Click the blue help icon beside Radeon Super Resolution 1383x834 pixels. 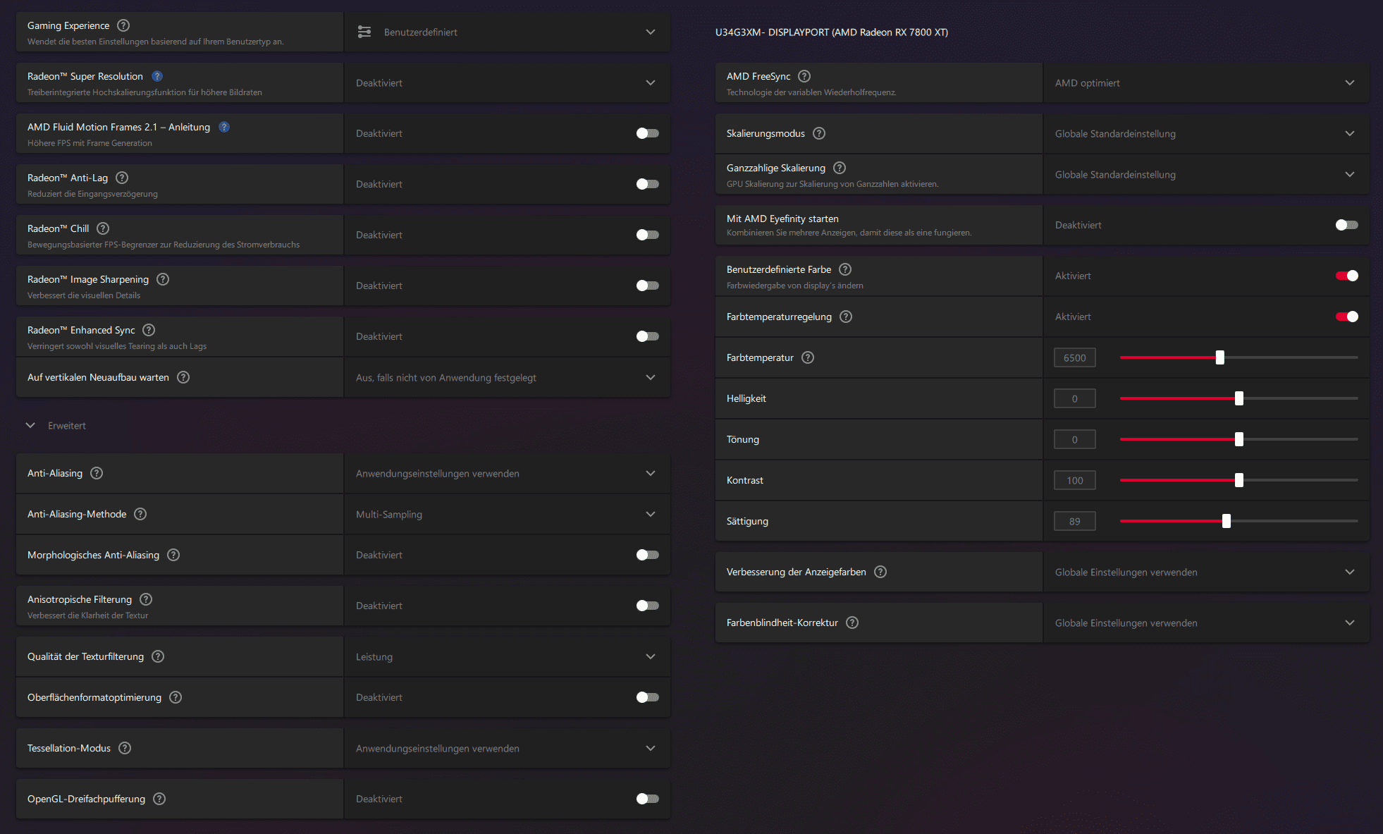[x=157, y=76]
